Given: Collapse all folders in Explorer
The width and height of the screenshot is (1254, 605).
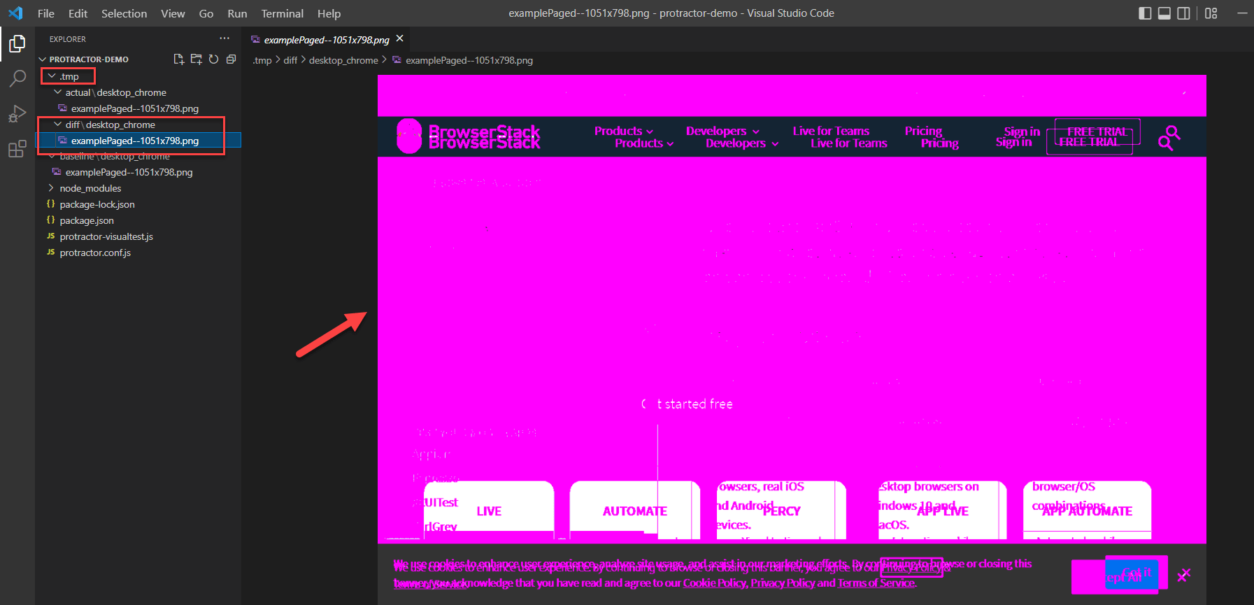Looking at the screenshot, I should point(231,59).
